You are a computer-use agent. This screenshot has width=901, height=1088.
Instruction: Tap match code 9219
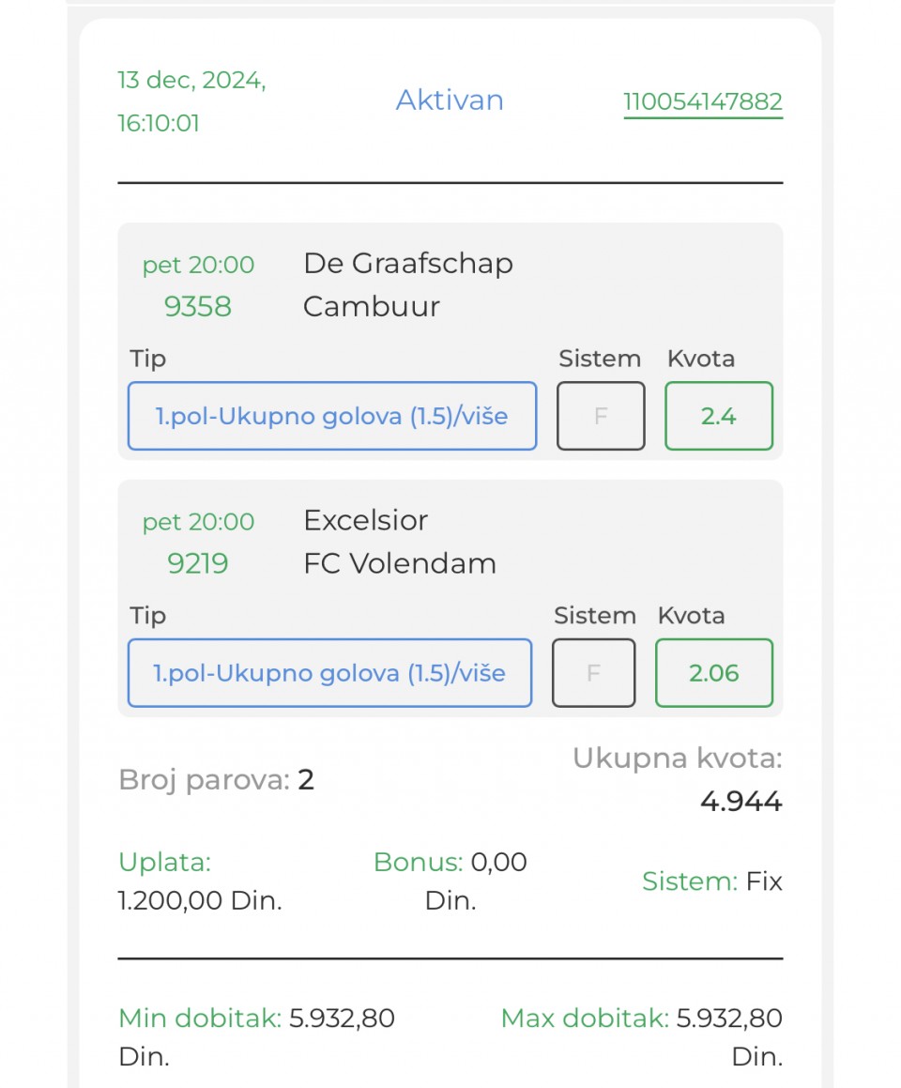point(198,563)
